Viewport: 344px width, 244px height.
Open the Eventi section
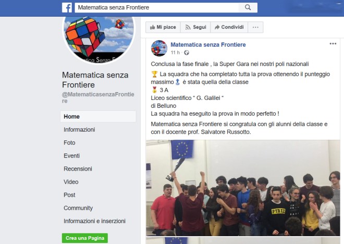(71, 156)
